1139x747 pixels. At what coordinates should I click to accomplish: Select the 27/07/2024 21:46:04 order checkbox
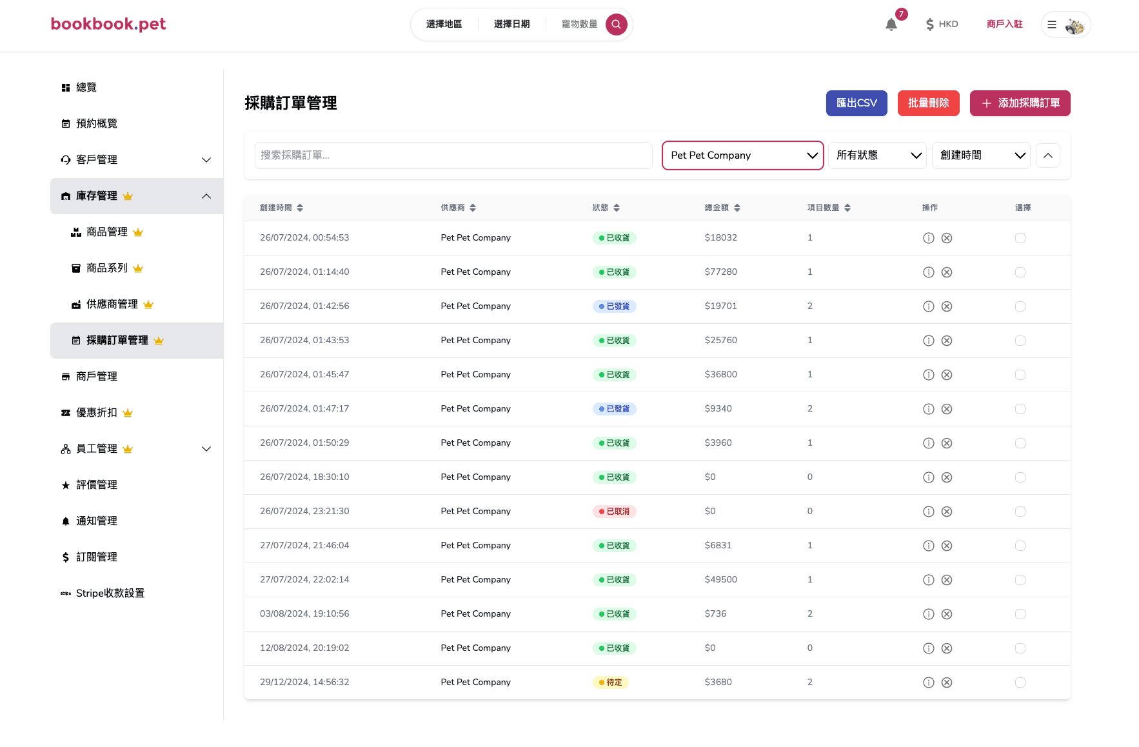click(1020, 546)
